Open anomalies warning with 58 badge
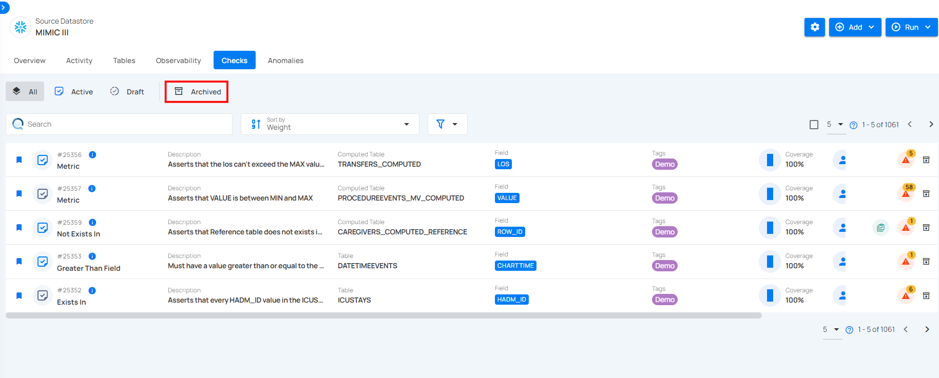 coord(906,193)
